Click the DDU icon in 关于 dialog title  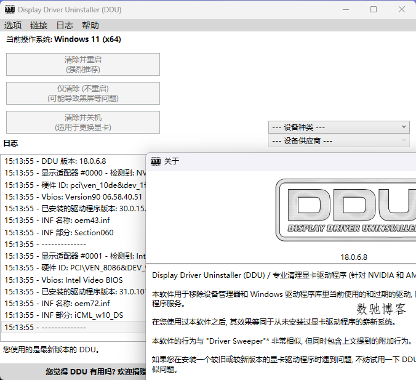(x=156, y=161)
